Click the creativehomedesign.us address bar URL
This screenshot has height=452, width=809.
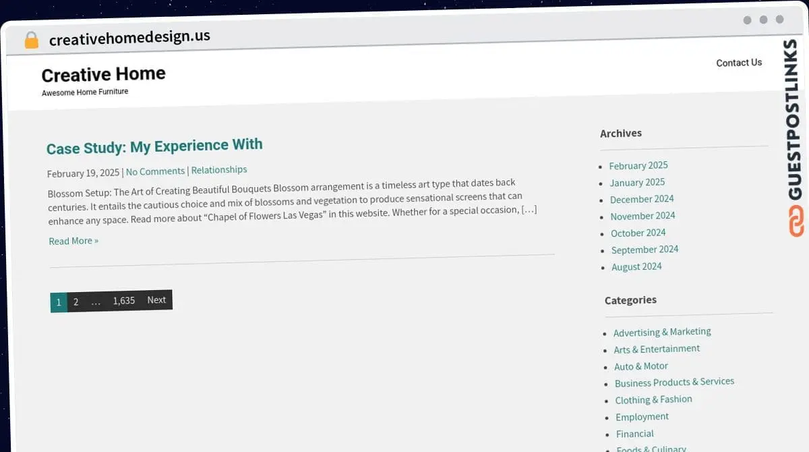click(x=129, y=38)
